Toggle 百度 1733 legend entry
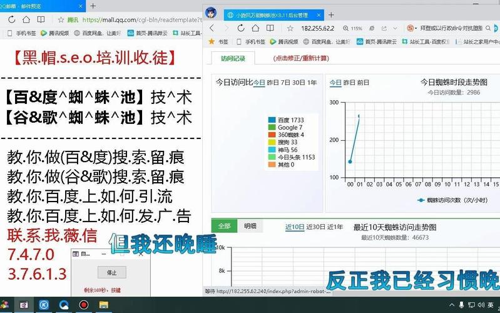Screen dimensions: 500x313 [x=286, y=120]
